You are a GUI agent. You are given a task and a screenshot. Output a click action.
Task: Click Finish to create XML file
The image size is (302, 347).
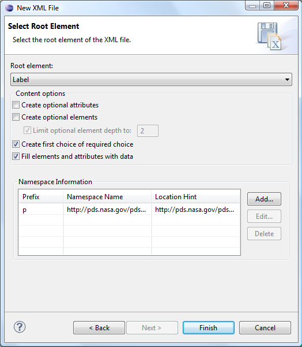(208, 328)
